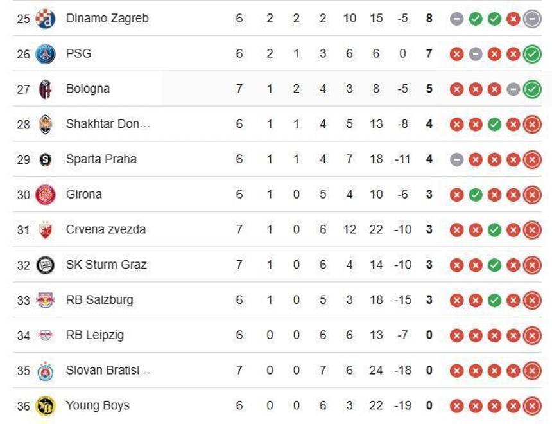This screenshot has width=552, height=424.
Task: Click the Bologna club crest
Action: click(46, 89)
